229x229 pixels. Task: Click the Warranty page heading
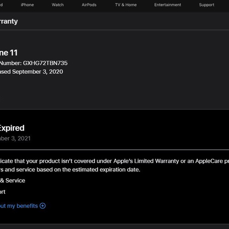9,22
